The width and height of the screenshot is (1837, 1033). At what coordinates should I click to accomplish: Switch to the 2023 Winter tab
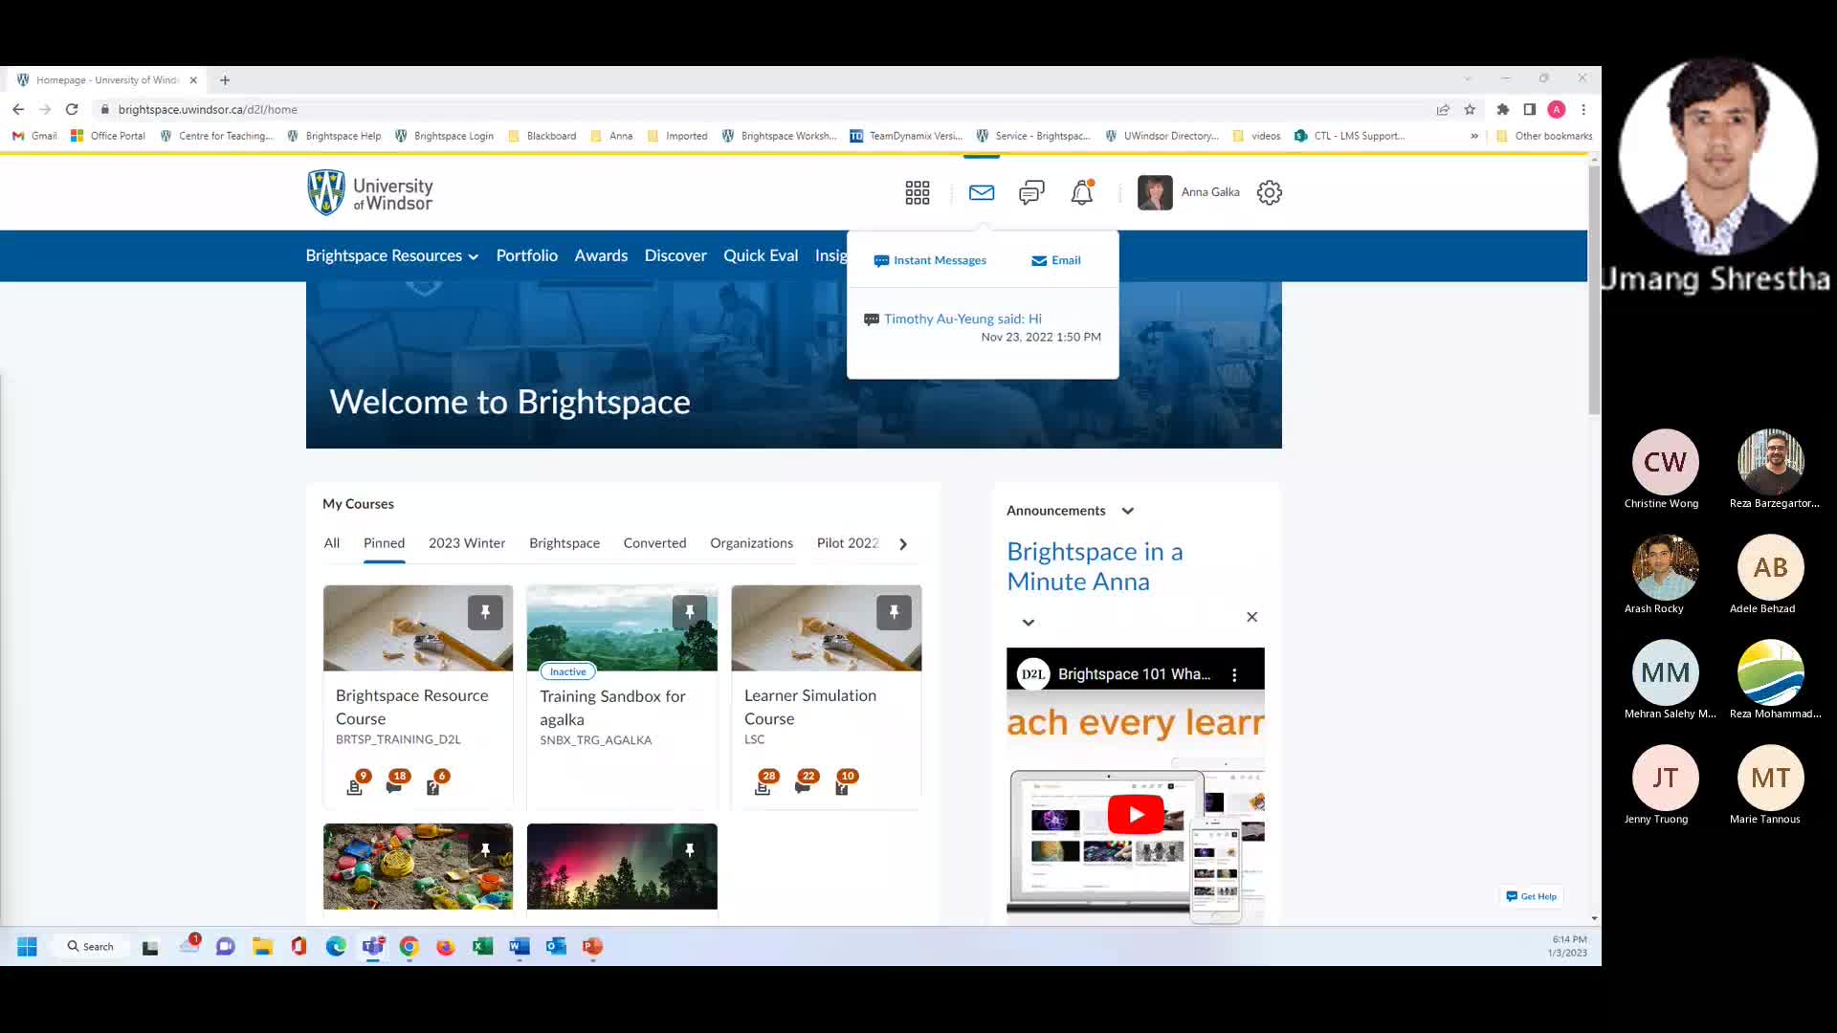click(467, 543)
